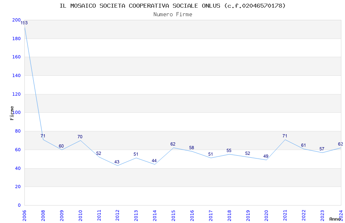This screenshot has height=223, width=345.
Task: Click the chart title IL MOSAICO SOCIETA COOPERATIVA
Action: click(x=172, y=6)
